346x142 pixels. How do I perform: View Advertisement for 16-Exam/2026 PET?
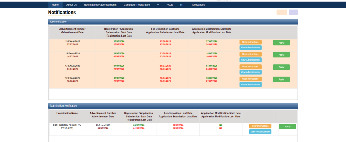click(x=261, y=132)
